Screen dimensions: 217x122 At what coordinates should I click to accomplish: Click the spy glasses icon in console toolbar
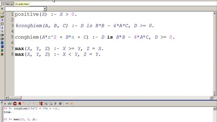click(10, 104)
